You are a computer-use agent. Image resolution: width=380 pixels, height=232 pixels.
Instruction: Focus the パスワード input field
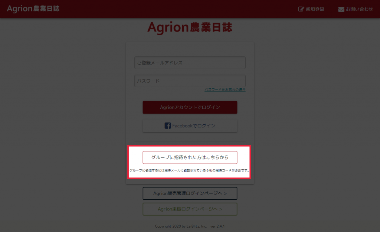[x=190, y=81]
